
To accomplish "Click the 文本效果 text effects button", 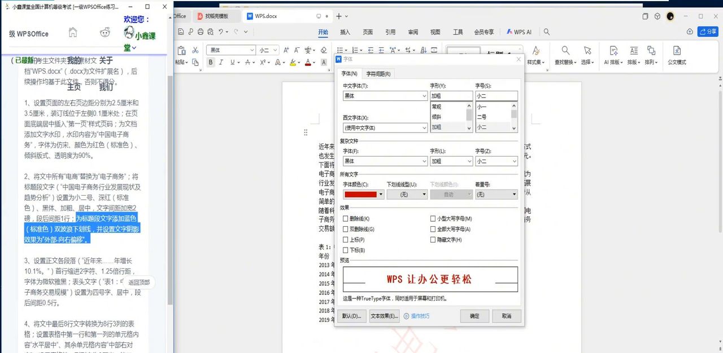I will [384, 316].
